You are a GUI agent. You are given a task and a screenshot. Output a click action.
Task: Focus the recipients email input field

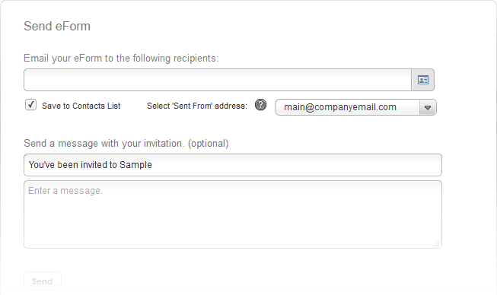pyautogui.click(x=218, y=80)
